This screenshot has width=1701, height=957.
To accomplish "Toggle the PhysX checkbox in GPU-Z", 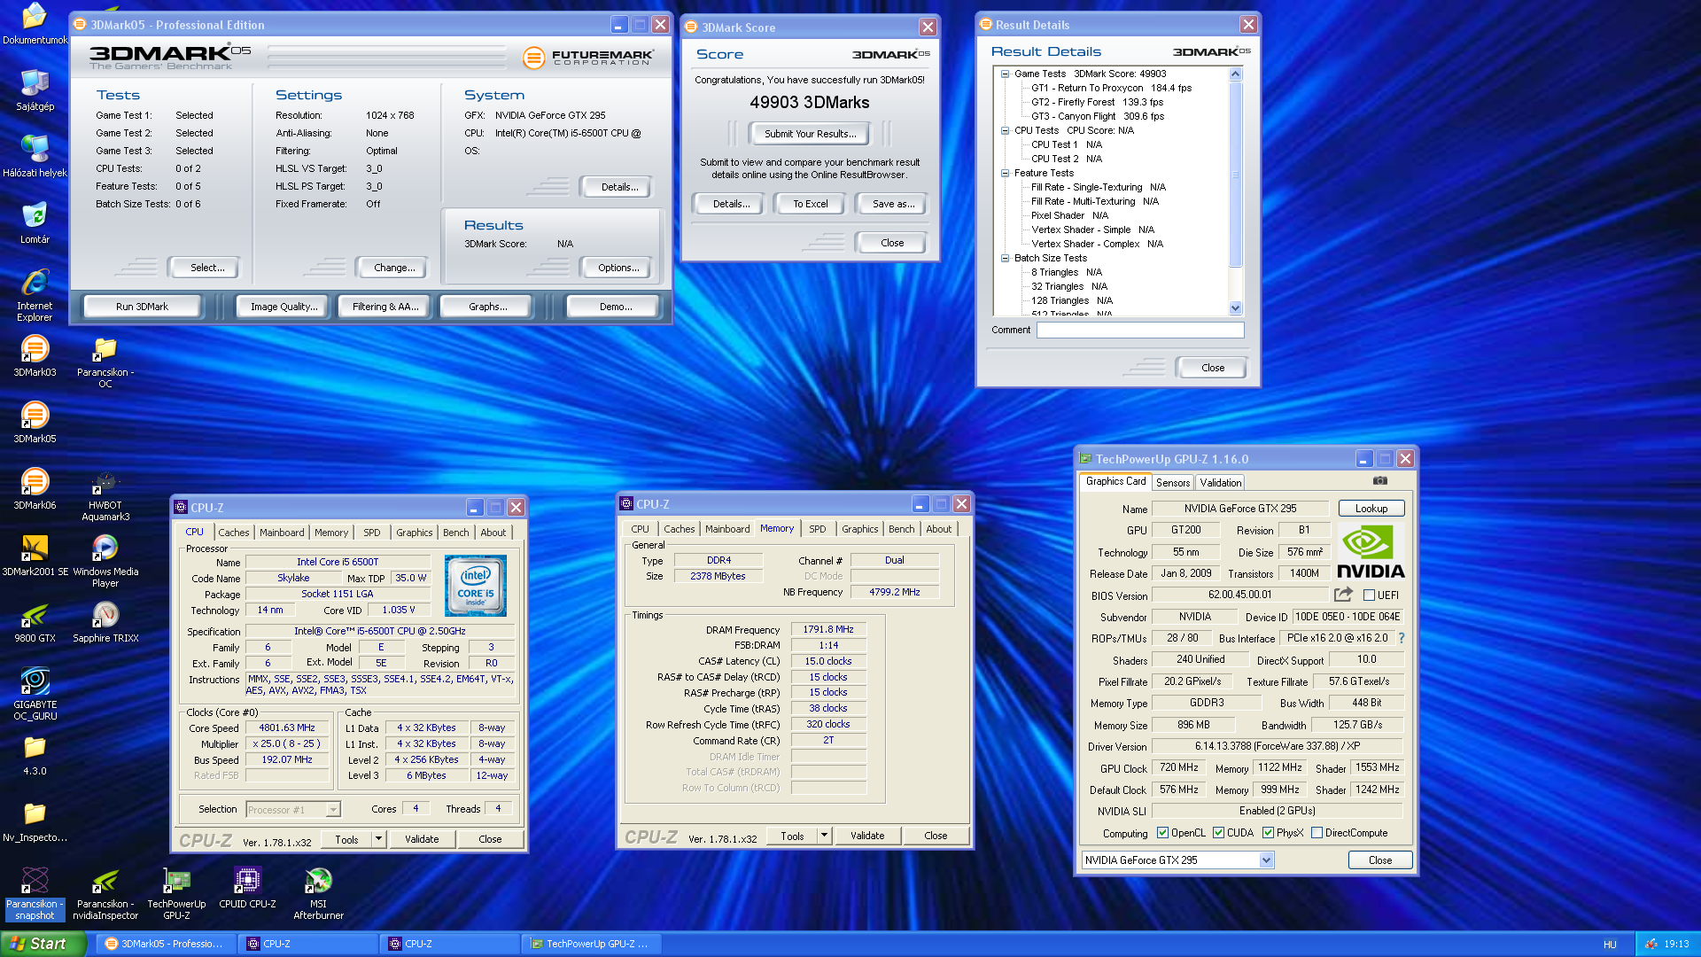I will 1269,833.
